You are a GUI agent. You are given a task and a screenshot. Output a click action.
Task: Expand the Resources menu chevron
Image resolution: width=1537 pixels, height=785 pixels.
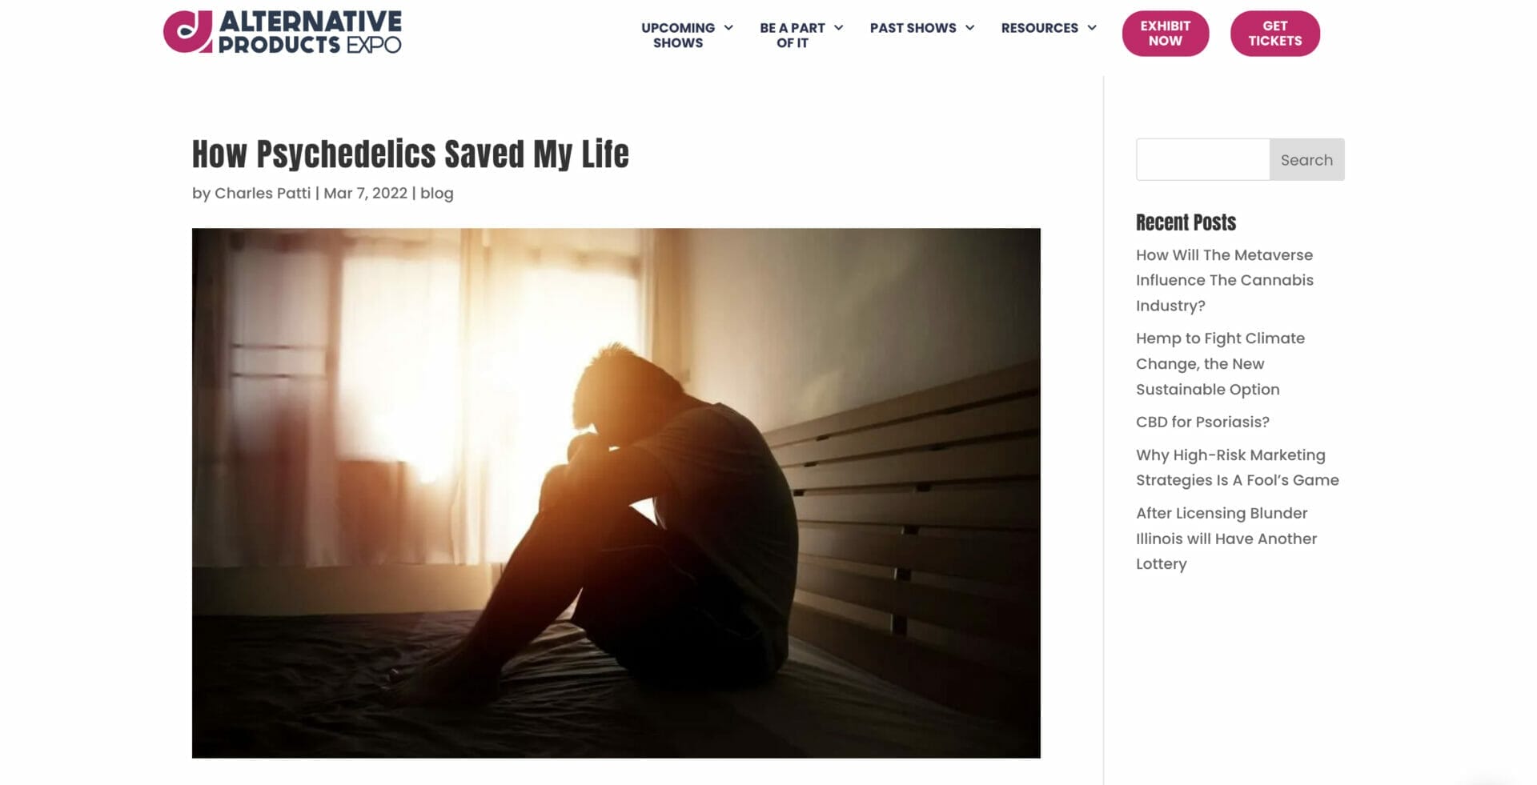(x=1091, y=28)
